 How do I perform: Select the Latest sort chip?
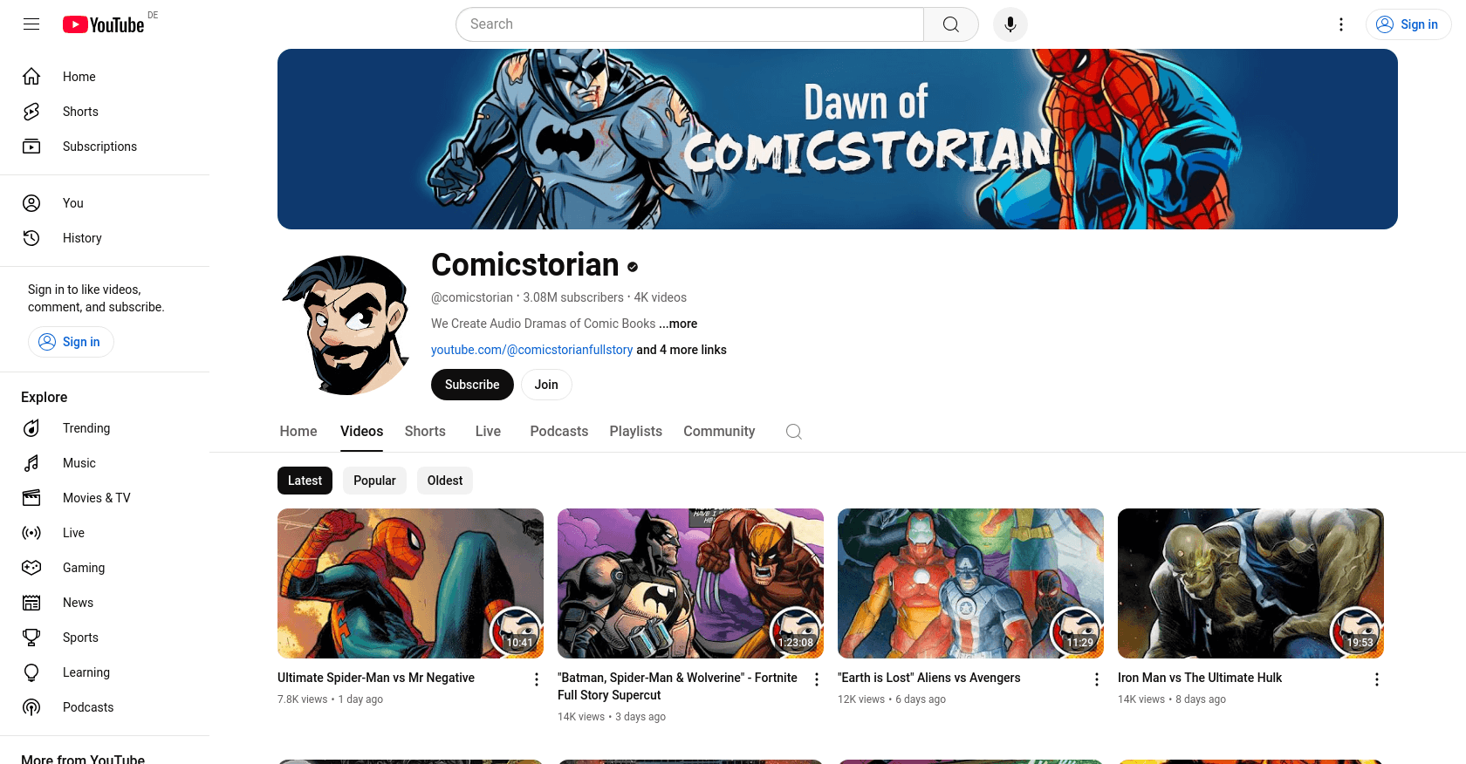pyautogui.click(x=305, y=481)
